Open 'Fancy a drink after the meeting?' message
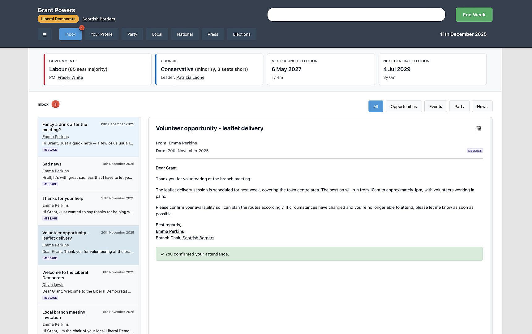Image resolution: width=532 pixels, height=334 pixels. tap(88, 137)
